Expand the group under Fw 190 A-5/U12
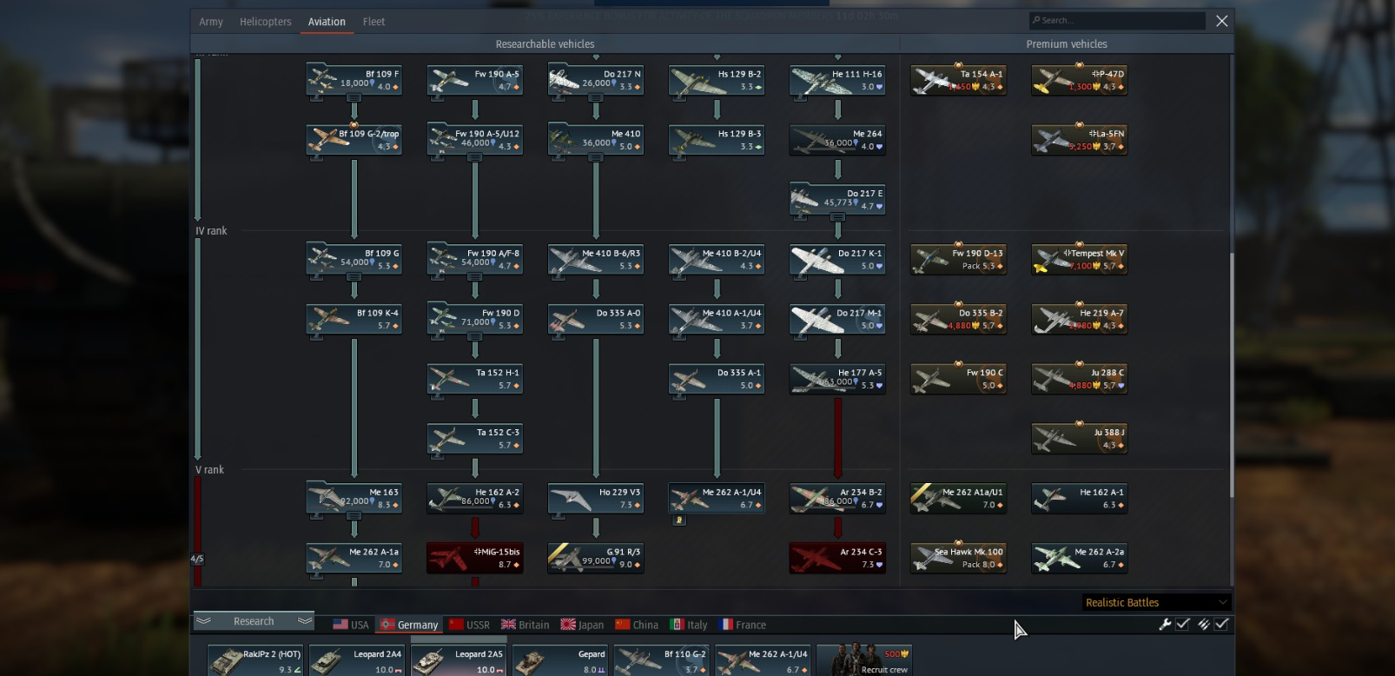 click(474, 158)
